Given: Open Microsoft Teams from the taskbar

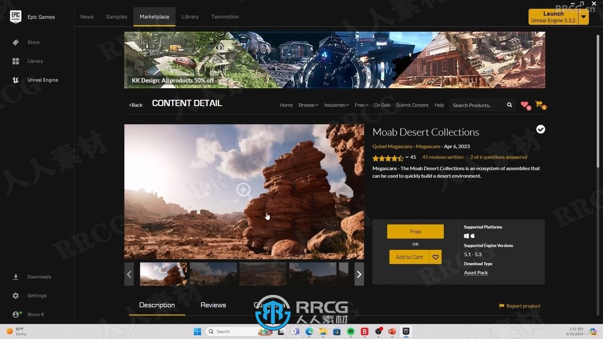Looking at the screenshot, I should click(x=295, y=331).
